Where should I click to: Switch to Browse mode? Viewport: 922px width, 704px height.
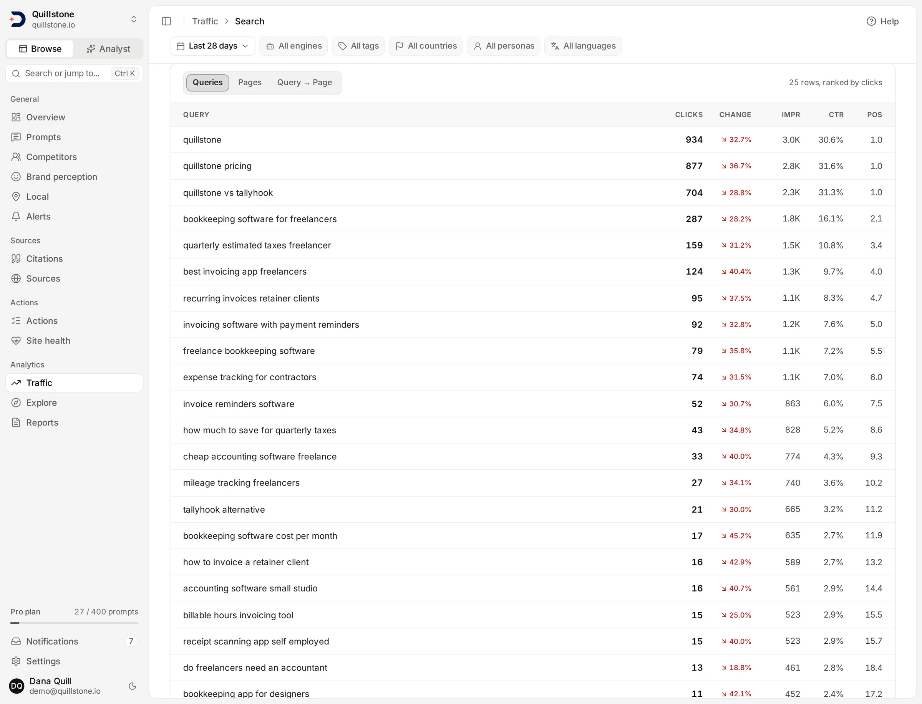click(40, 49)
